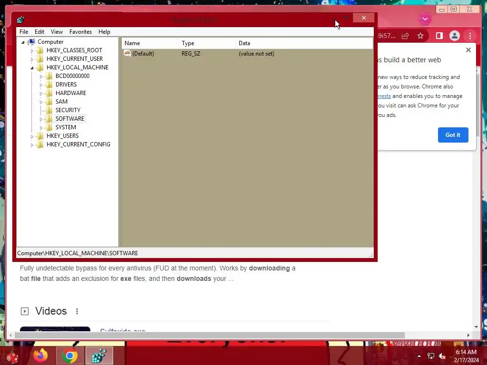Click Chrome vertical scrollbar down arrow
The image size is (487, 365).
point(476,327)
